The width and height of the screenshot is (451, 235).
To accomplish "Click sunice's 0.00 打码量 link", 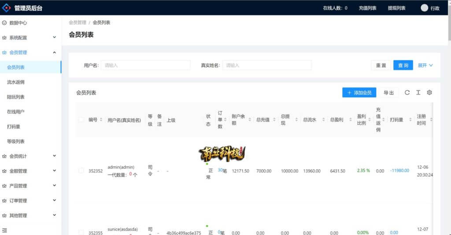I will click(x=394, y=233).
